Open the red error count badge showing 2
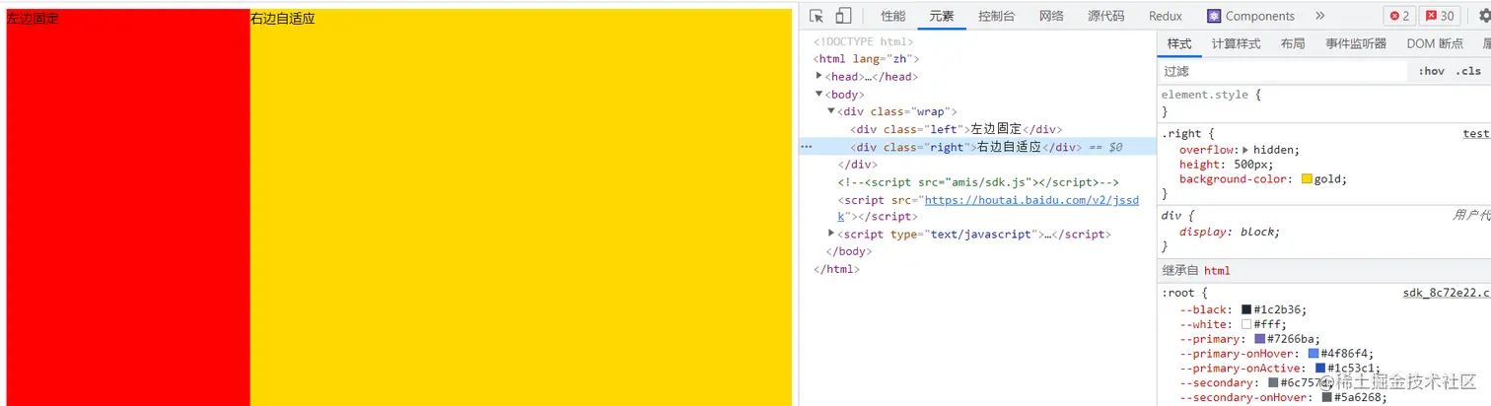This screenshot has height=406, width=1491. tap(1398, 16)
